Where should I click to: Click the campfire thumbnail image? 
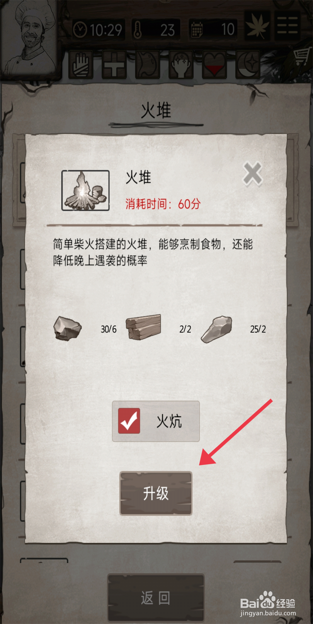pos(85,191)
